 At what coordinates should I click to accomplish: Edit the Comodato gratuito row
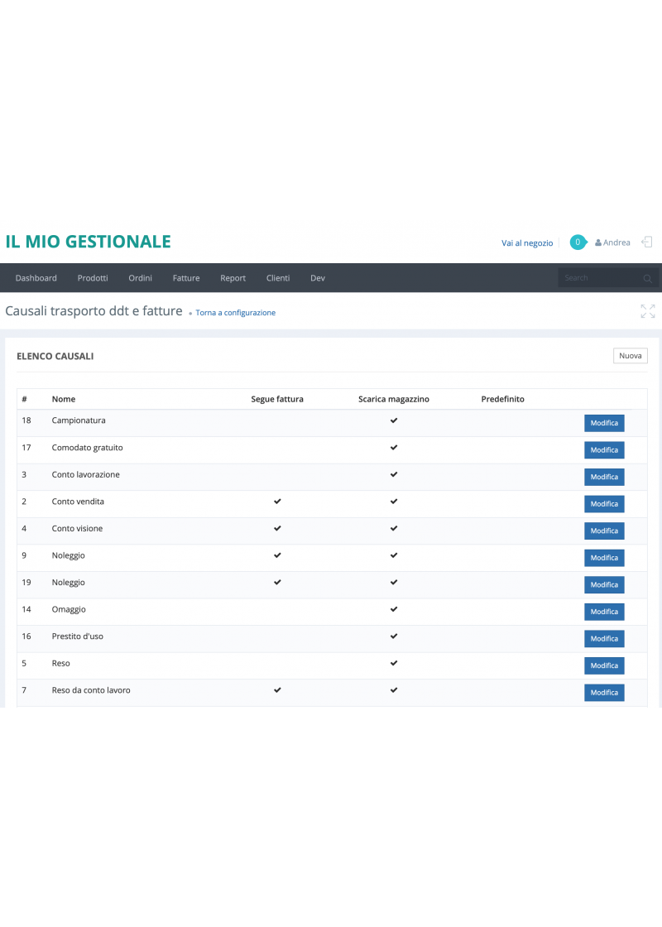(604, 450)
